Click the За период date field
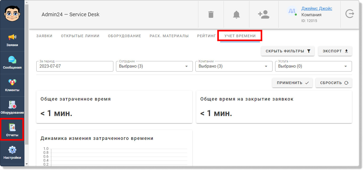363x170 pixels. 75,66
